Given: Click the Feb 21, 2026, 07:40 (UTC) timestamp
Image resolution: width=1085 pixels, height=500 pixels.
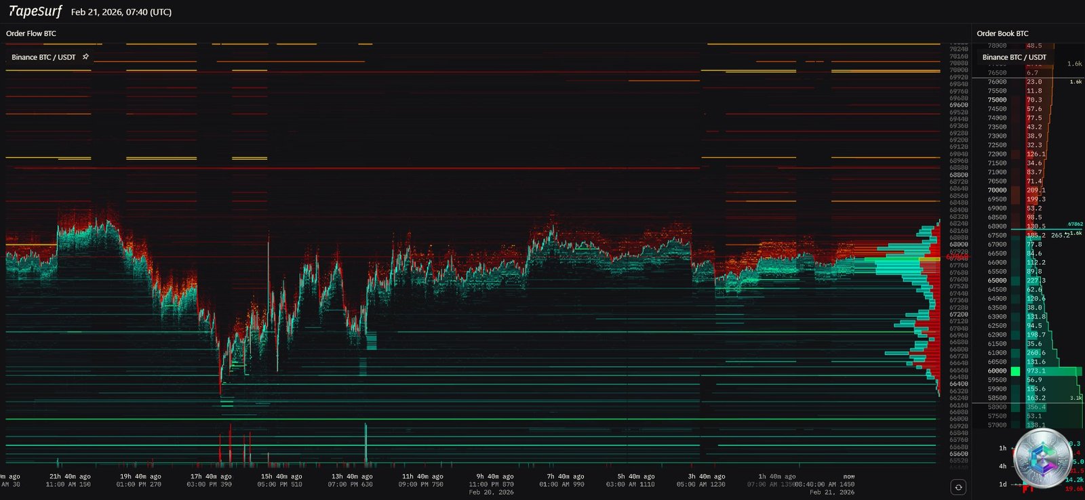Looking at the screenshot, I should pyautogui.click(x=121, y=12).
